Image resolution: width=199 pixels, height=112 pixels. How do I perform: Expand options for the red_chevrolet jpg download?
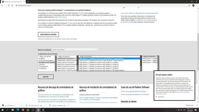tap(45, 105)
